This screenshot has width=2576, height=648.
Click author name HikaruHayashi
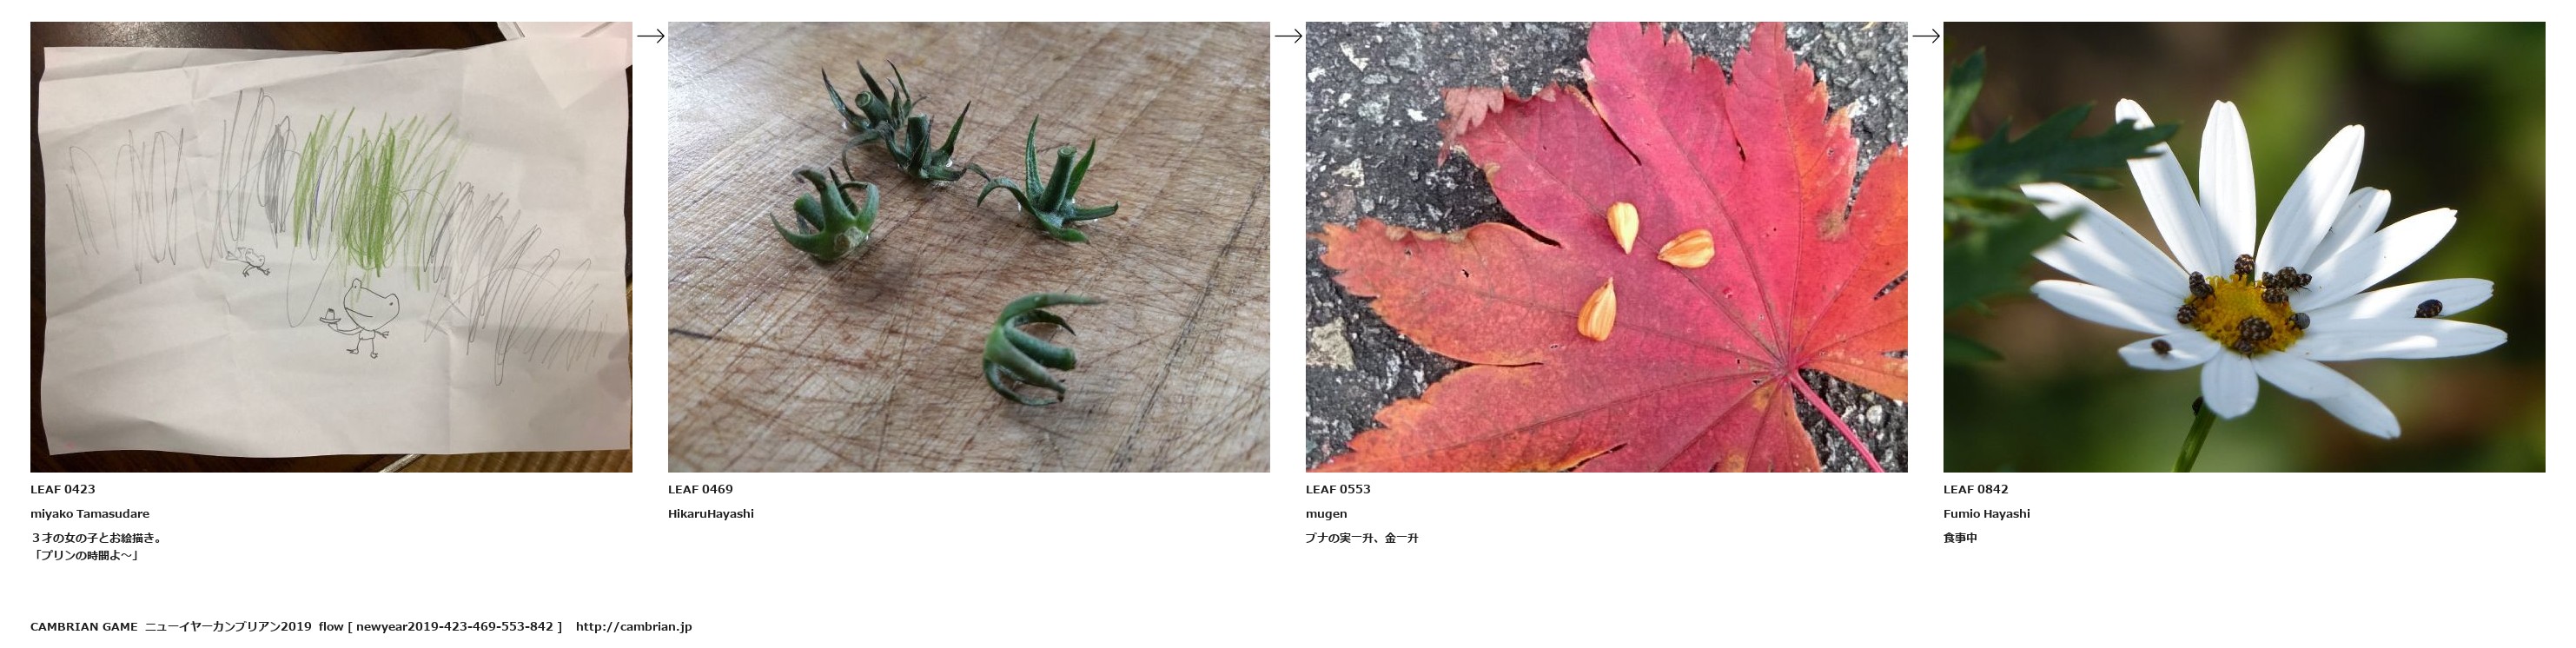[x=711, y=514]
